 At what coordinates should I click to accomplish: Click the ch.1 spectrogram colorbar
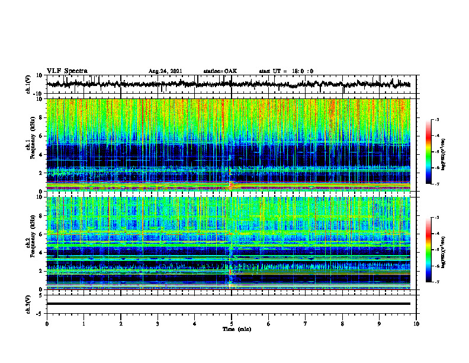click(x=429, y=152)
